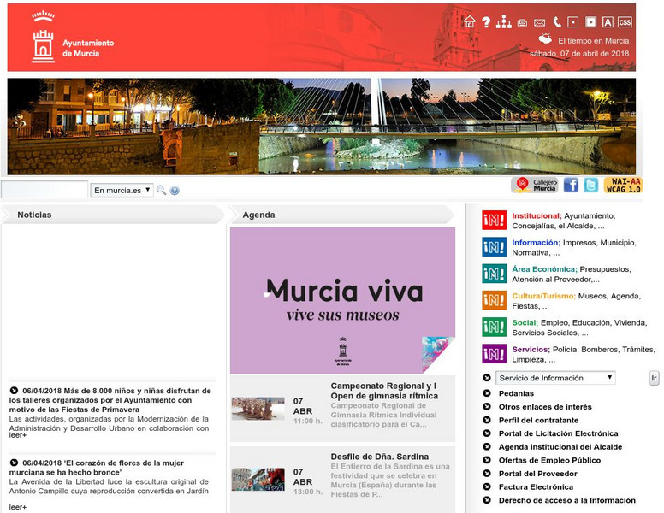Viewport: 664px width, 513px height.
Task: Click the bullet icon beside Pedanías
Action: (x=487, y=393)
